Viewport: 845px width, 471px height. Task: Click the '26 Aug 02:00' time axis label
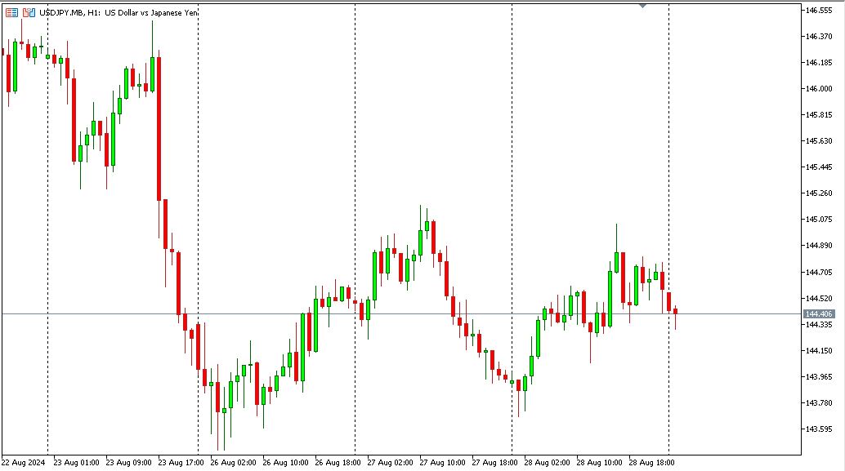[x=234, y=462]
